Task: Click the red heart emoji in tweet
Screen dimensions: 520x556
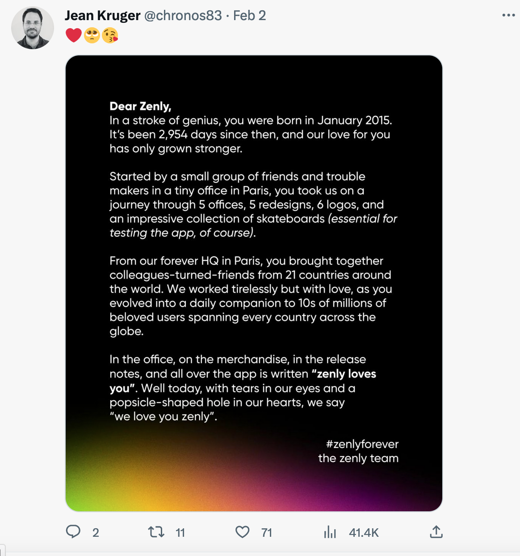Action: tap(74, 35)
